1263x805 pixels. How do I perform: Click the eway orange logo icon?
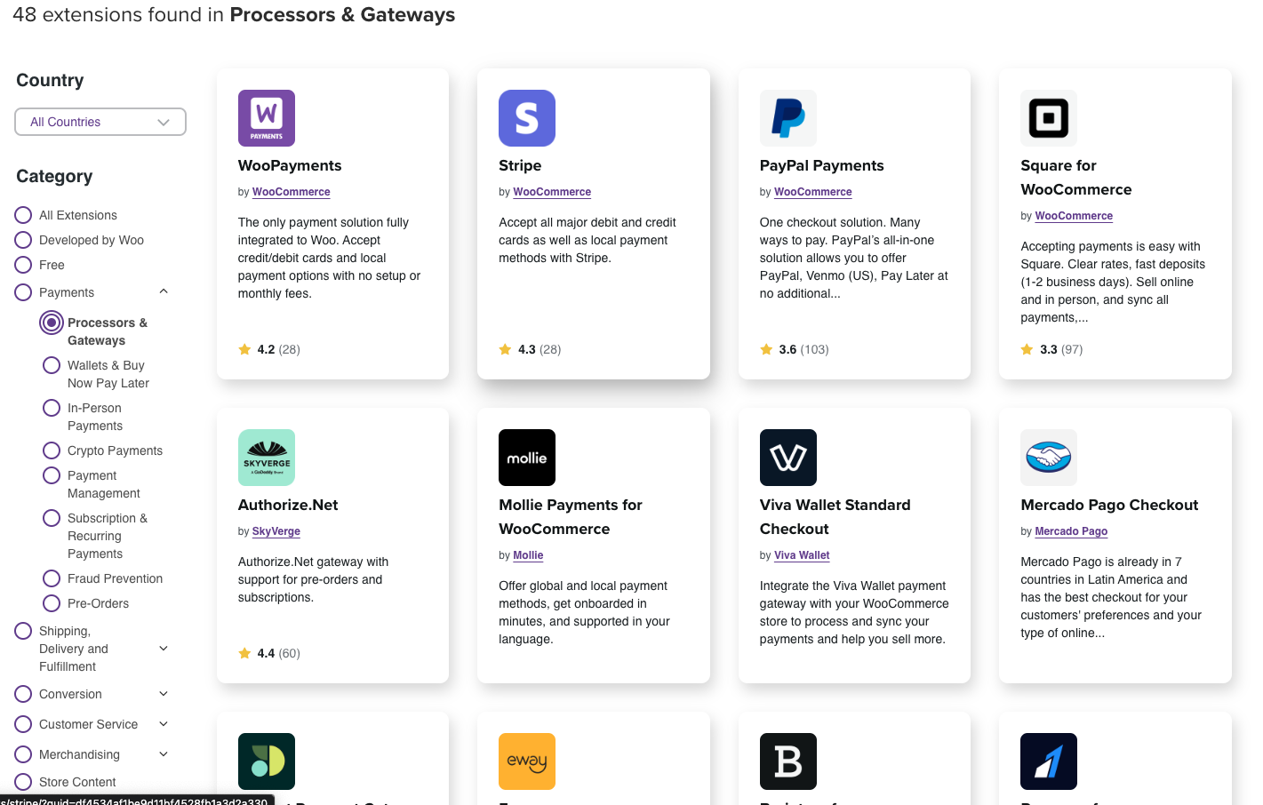pyautogui.click(x=527, y=761)
